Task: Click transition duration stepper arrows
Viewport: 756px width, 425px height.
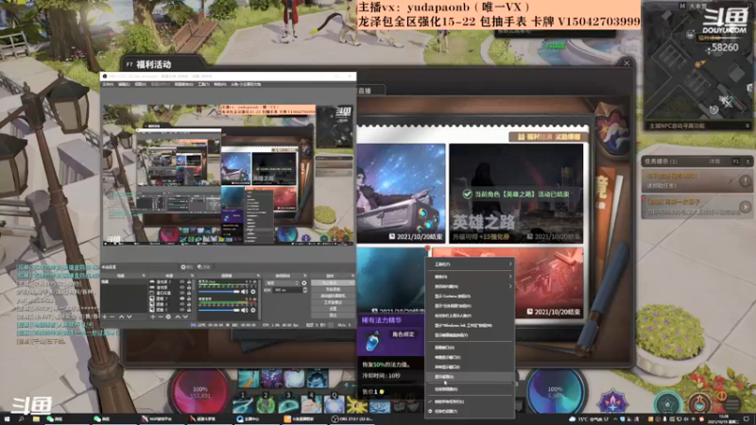Action: tap(304, 290)
